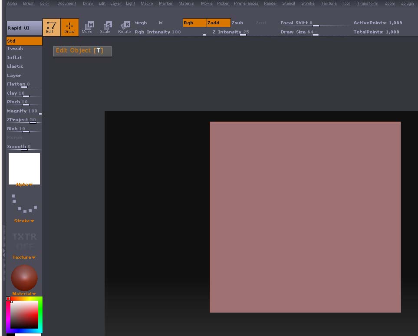The width and height of the screenshot is (418, 336).
Task: Select the Tweak brush
Action: click(x=15, y=49)
